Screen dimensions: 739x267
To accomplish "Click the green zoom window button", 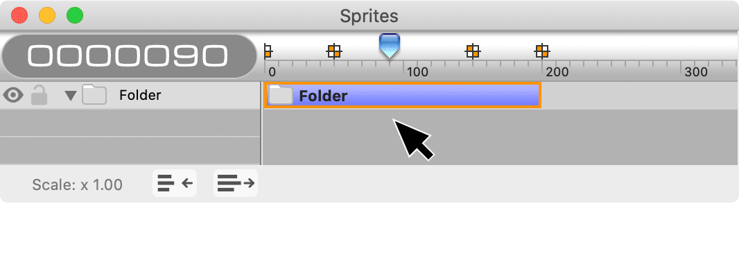I will (75, 15).
